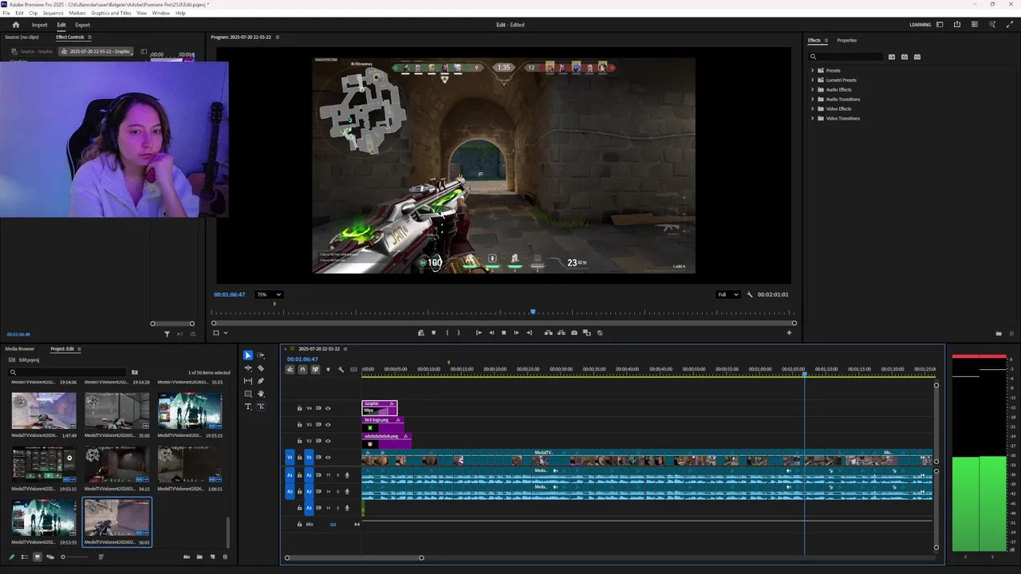
Task: Select the 1:47:49 MedalTV clip thumbnail
Action: pos(44,411)
